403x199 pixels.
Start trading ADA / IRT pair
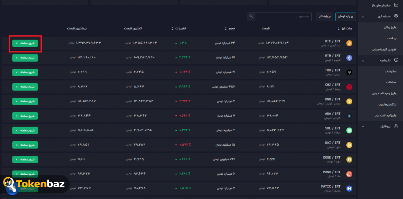point(25,116)
